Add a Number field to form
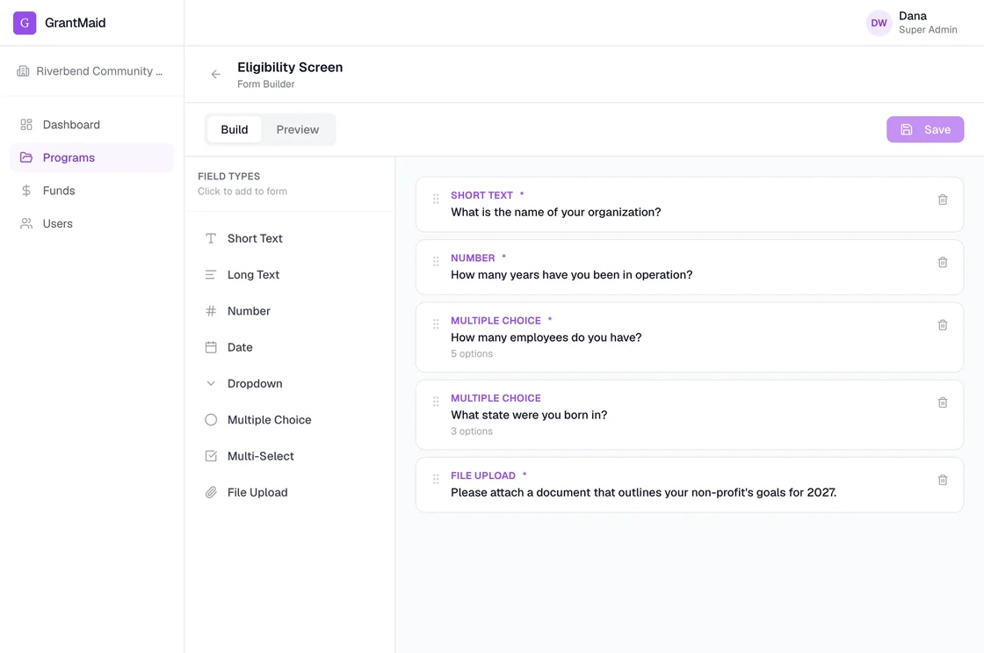 pyautogui.click(x=290, y=311)
